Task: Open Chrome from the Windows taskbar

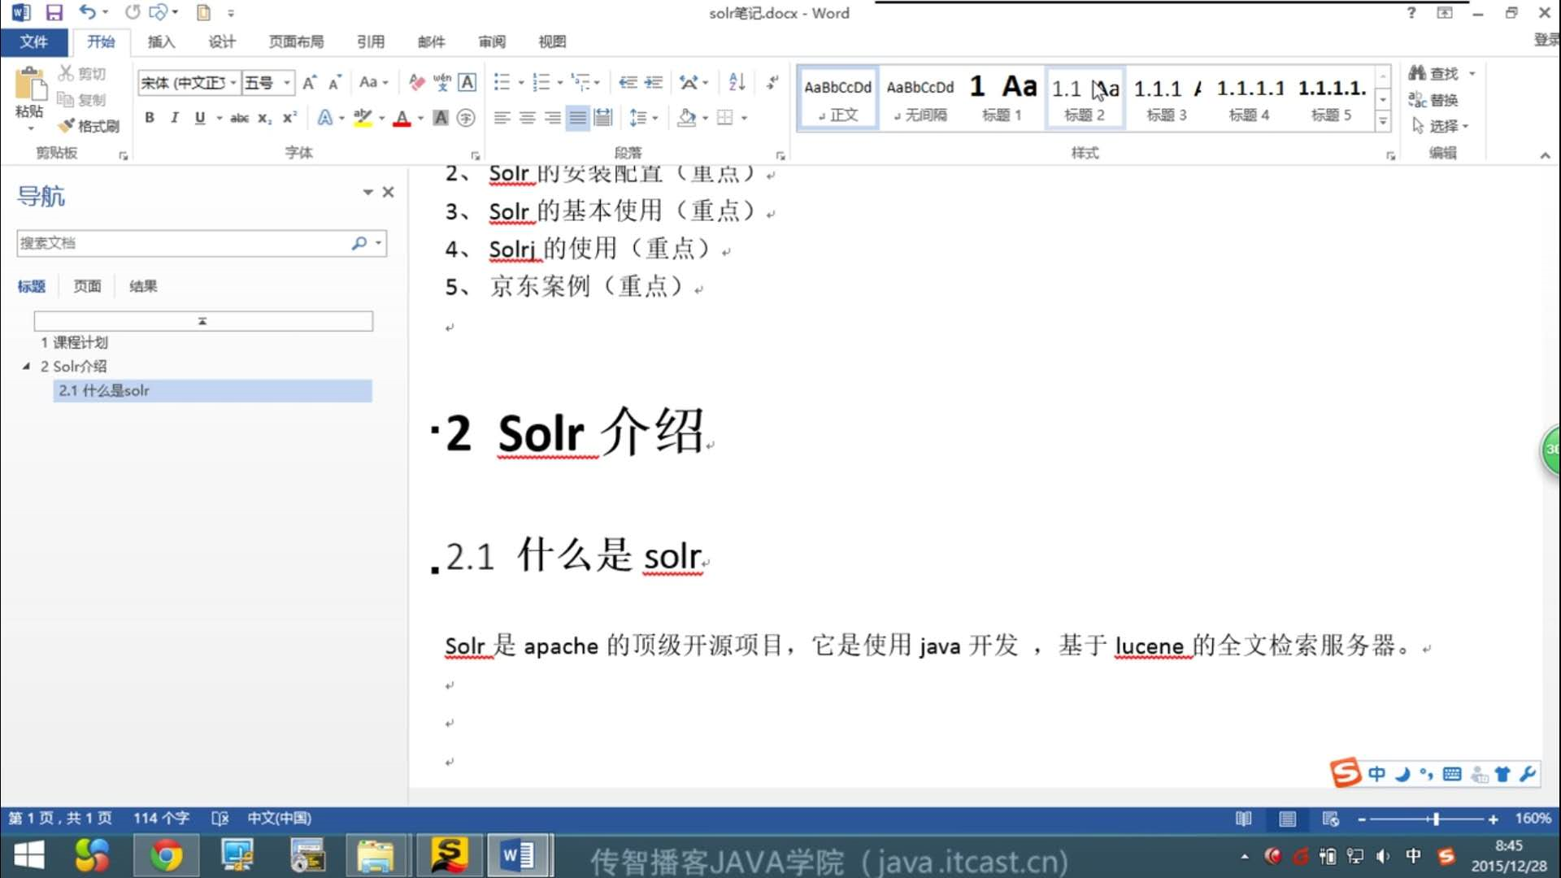Action: 167,856
